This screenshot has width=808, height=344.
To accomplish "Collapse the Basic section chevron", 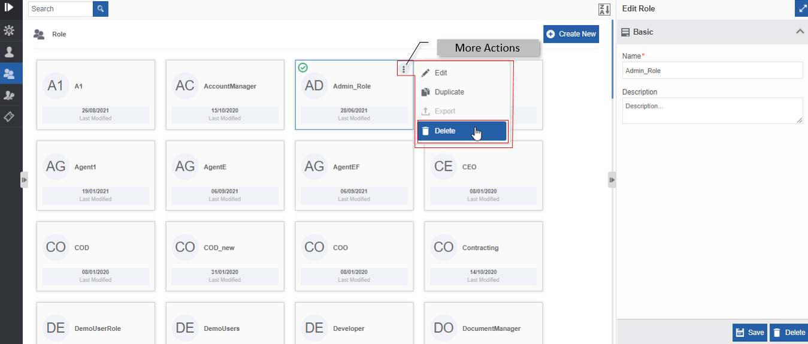I will tap(800, 32).
